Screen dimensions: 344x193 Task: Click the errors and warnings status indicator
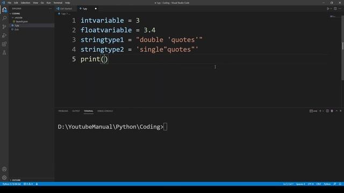pyautogui.click(x=28, y=184)
